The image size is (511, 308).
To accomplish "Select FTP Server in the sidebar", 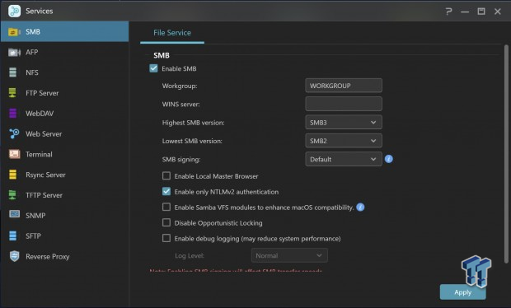I will point(64,93).
